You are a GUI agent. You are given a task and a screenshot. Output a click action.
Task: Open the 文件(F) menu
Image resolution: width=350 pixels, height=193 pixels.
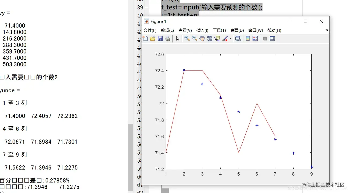[150, 30]
